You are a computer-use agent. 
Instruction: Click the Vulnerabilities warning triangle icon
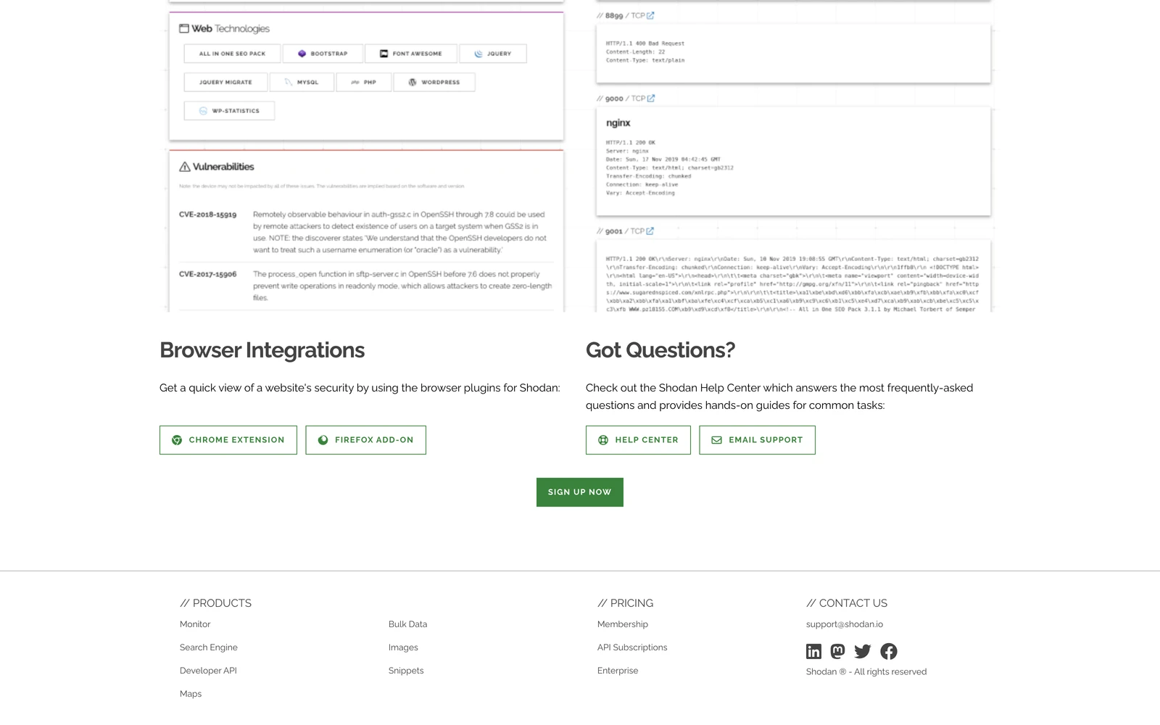click(x=185, y=167)
